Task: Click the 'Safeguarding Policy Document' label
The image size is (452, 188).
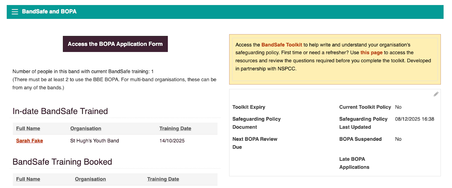Action: coord(257,123)
